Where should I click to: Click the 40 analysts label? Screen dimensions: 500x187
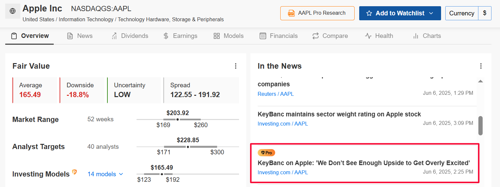[x=103, y=147]
